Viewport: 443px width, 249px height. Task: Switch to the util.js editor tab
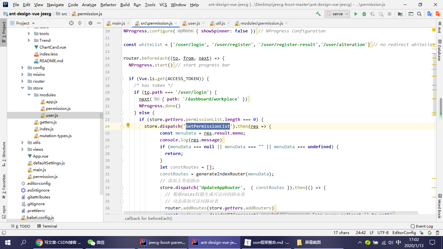tap(220, 23)
